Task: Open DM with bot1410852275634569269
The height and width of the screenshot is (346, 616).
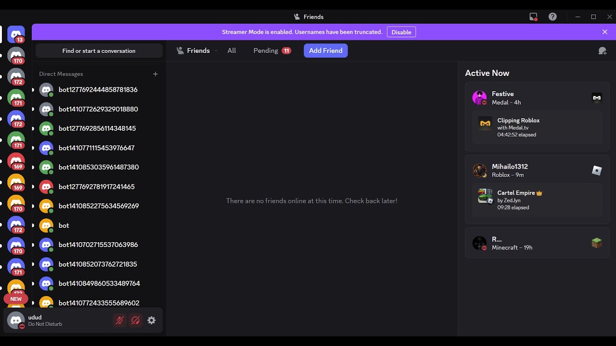Action: pyautogui.click(x=99, y=206)
